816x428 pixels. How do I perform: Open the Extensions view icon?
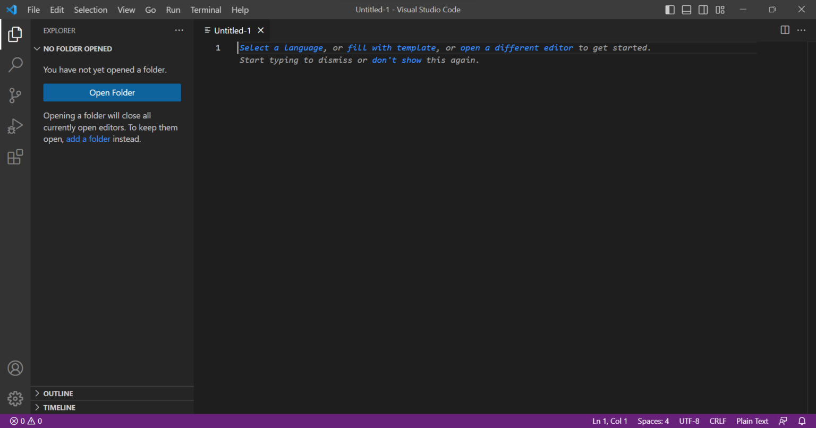15,157
